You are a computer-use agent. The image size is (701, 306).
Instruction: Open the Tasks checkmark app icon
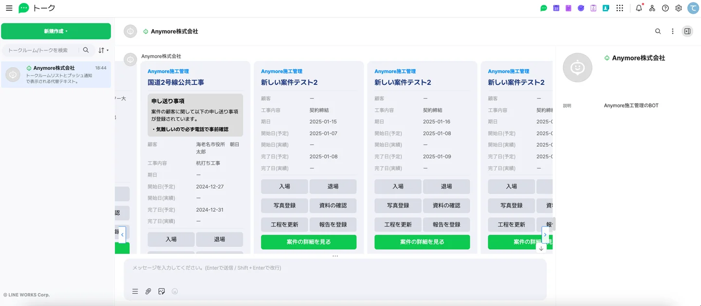581,8
